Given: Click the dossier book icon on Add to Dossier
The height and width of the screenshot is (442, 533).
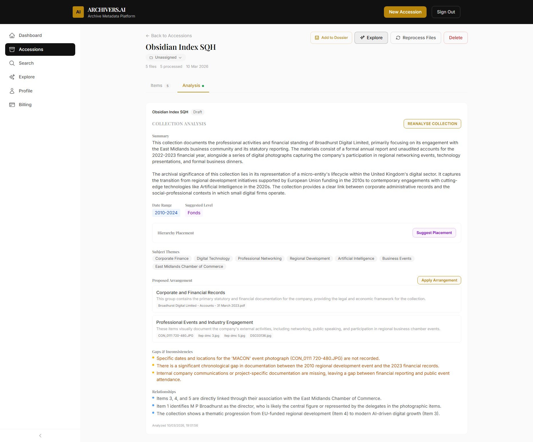Looking at the screenshot, I should click(x=316, y=37).
